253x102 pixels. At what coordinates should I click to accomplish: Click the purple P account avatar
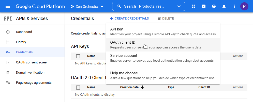pyautogui.click(x=244, y=6)
